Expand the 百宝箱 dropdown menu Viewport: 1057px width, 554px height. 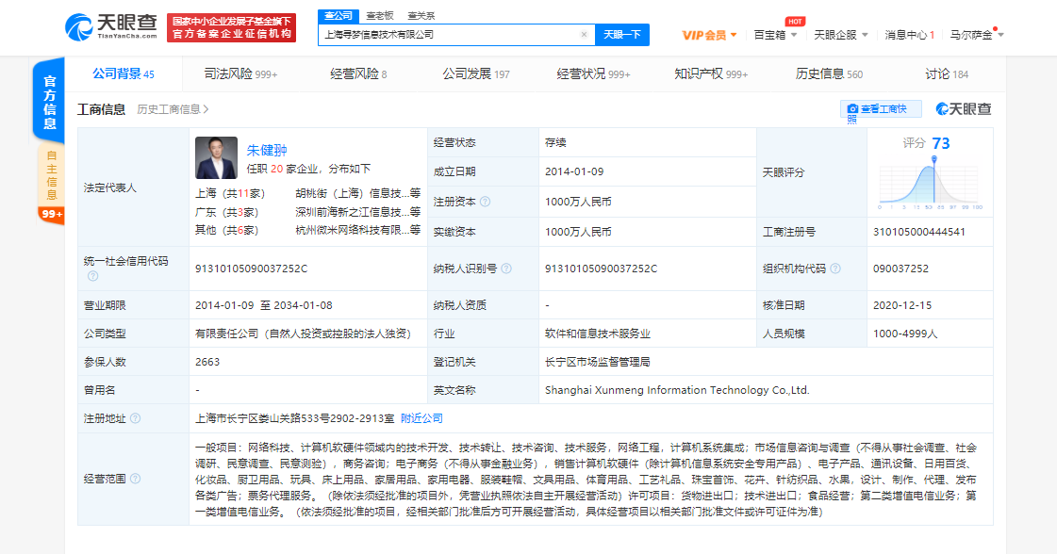tap(775, 35)
